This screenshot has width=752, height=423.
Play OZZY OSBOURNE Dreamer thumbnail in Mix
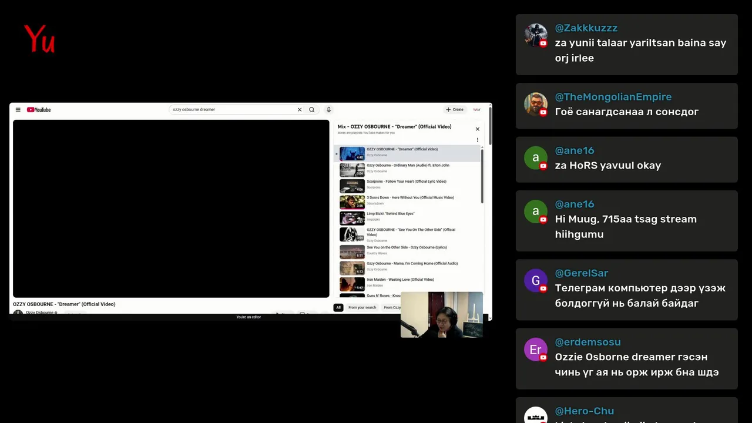[x=352, y=154]
